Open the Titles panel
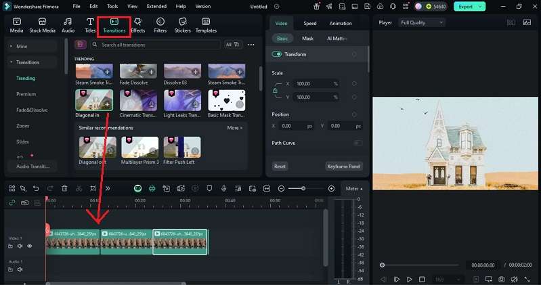Image resolution: width=541 pixels, height=285 pixels. (x=90, y=25)
